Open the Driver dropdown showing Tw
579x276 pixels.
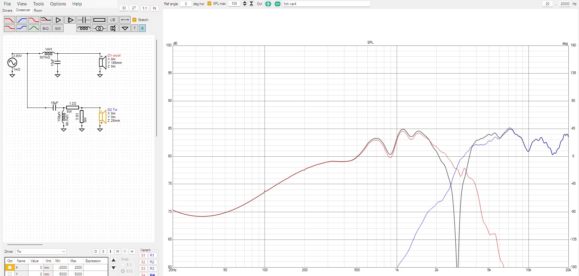pos(41,252)
